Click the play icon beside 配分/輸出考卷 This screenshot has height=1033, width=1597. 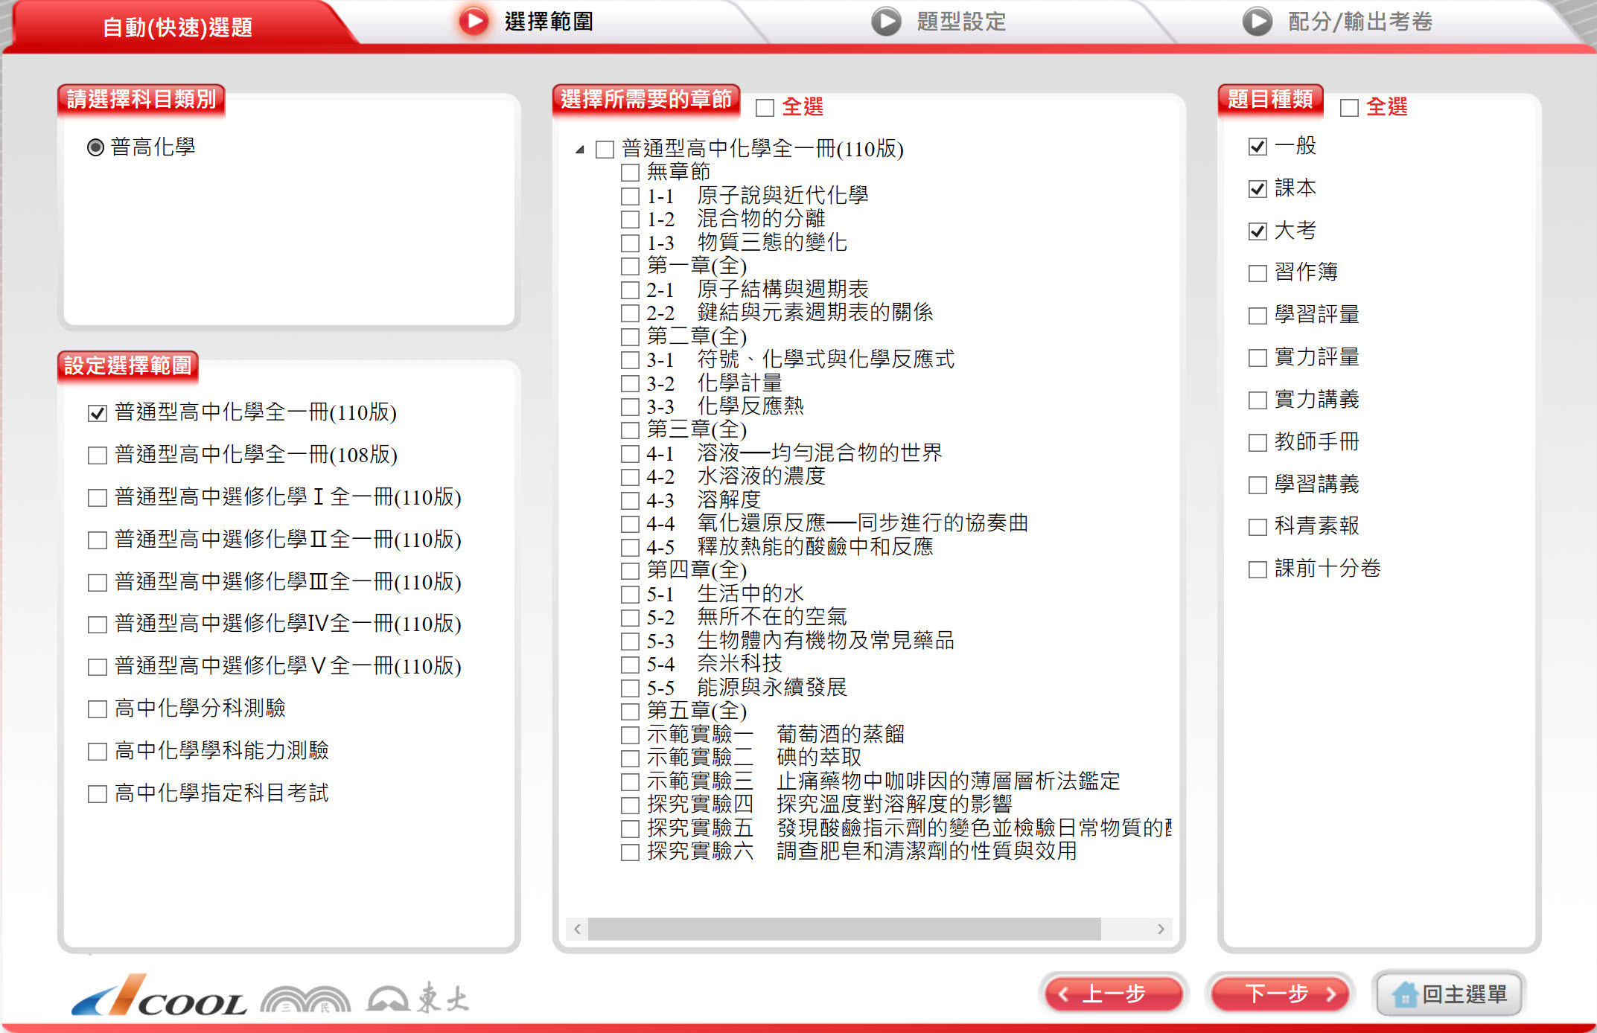[x=1257, y=22]
